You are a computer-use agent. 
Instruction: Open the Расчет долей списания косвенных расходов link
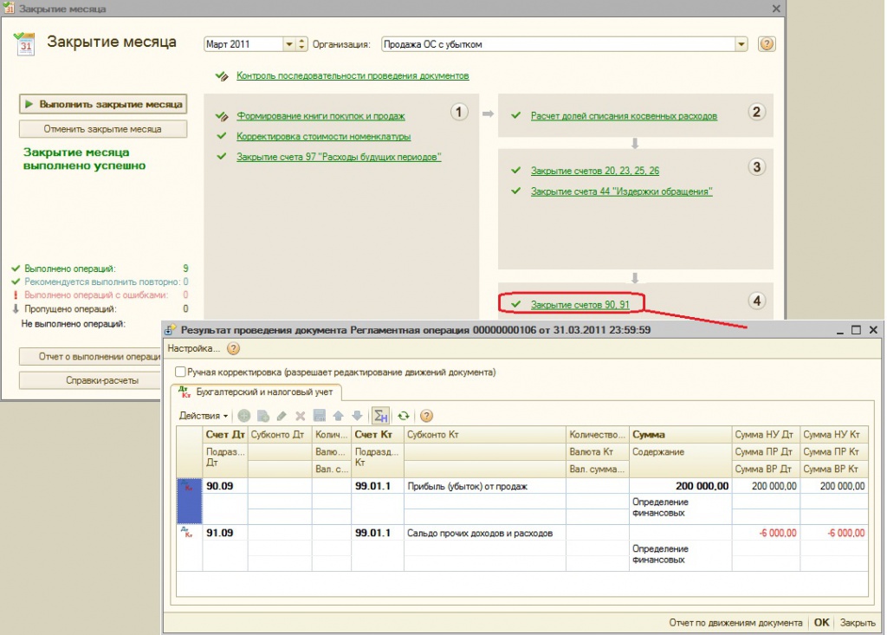pyautogui.click(x=624, y=116)
